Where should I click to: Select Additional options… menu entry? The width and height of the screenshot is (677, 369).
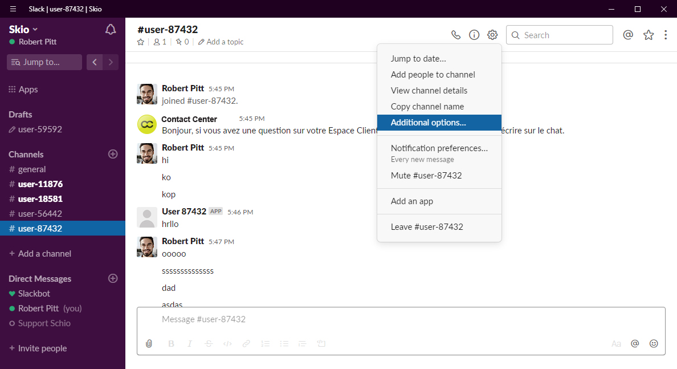click(x=439, y=123)
